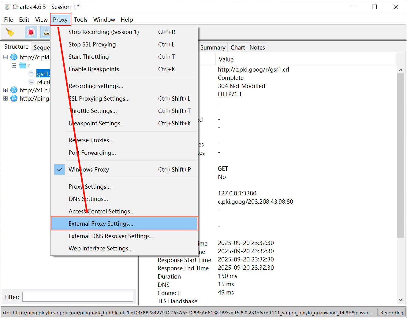Expand the http://x1.c host tree node
Image resolution: width=407 pixels, height=318 pixels.
(6, 90)
